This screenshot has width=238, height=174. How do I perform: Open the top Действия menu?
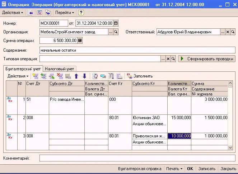[x=13, y=13]
